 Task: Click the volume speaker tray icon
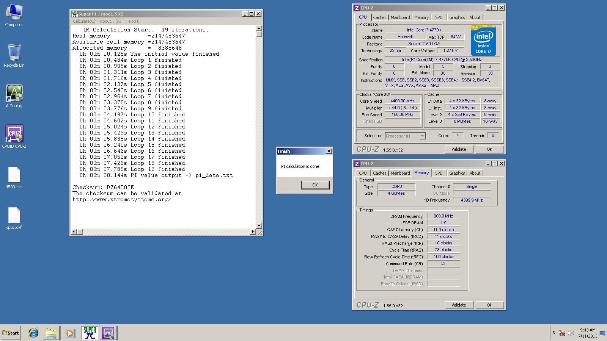pyautogui.click(x=571, y=333)
